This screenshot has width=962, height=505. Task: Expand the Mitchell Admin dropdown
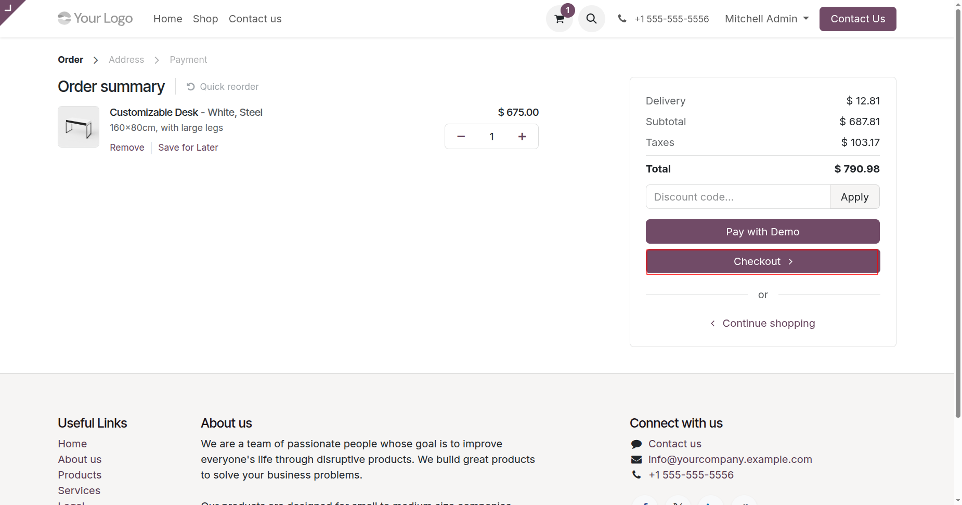tap(766, 19)
